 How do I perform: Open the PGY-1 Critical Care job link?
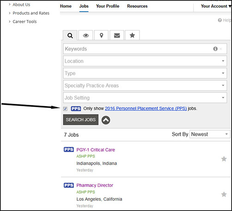click(x=96, y=150)
